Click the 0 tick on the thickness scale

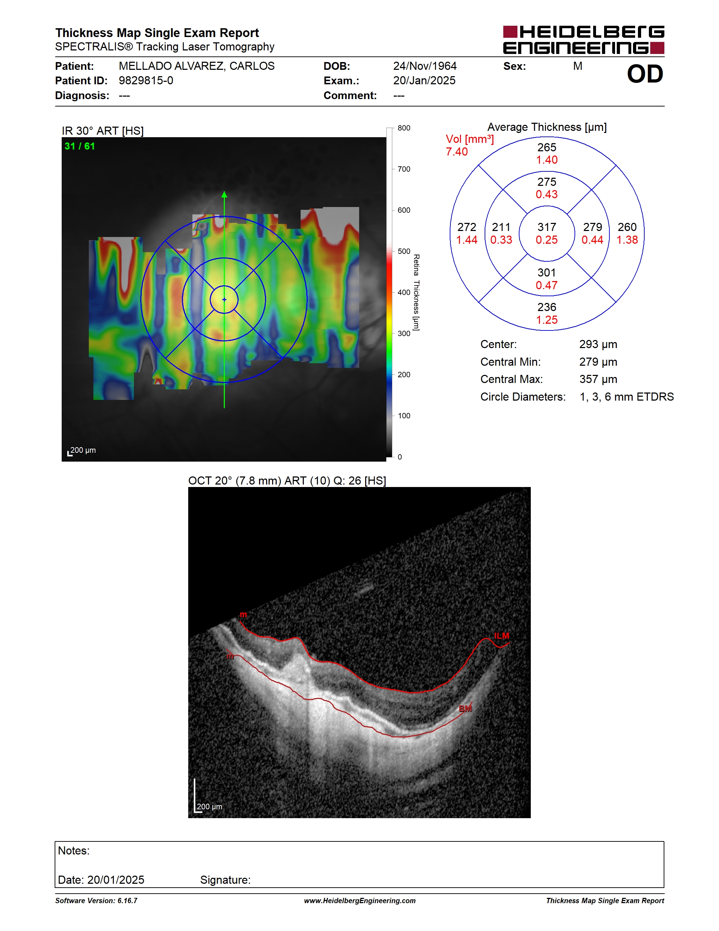400,457
